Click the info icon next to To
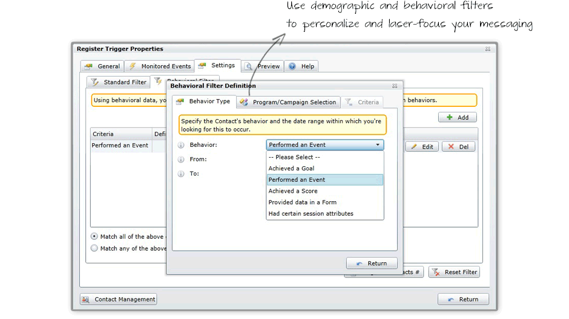Viewport: 569px width, 319px height. coord(181,174)
